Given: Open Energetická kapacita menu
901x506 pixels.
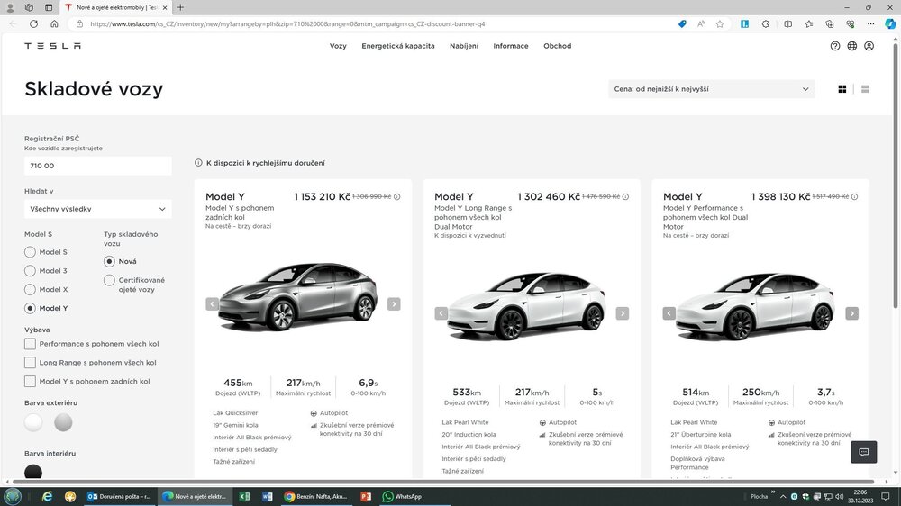Looking at the screenshot, I should pos(397,46).
